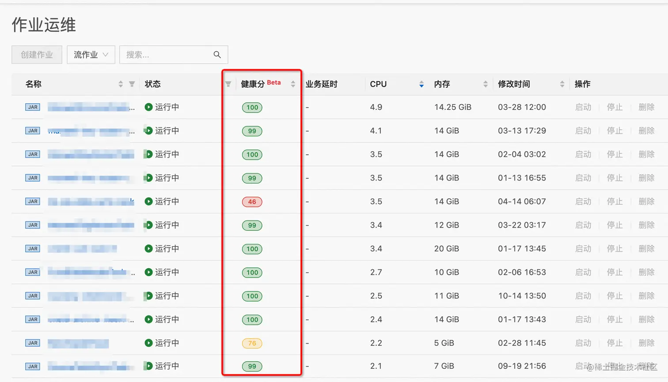Open the blurred job name in the 5 GiB row
This screenshot has width=668, height=382.
[78, 343]
